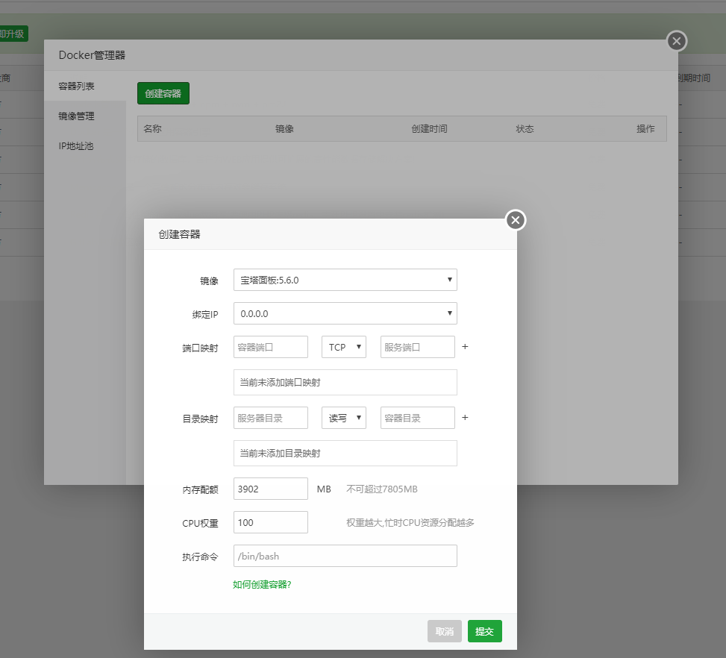The width and height of the screenshot is (726, 658).
Task: Click the 创建容器 dialog title text
Action: tap(179, 234)
